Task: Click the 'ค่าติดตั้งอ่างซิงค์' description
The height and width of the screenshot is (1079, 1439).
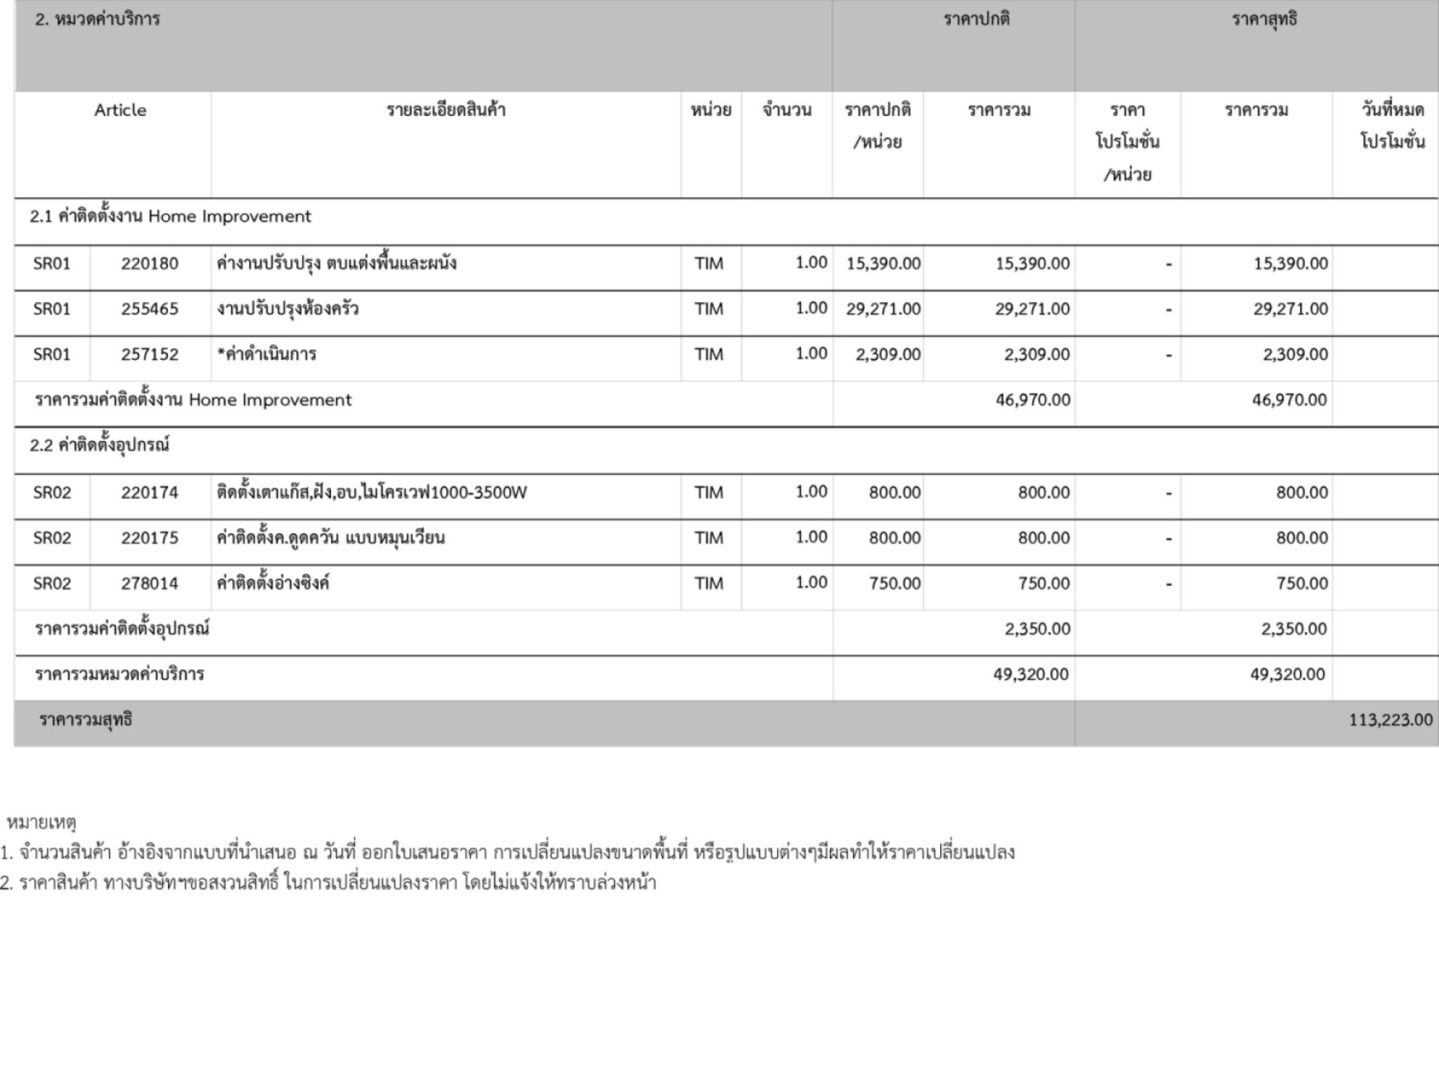Action: (x=273, y=582)
